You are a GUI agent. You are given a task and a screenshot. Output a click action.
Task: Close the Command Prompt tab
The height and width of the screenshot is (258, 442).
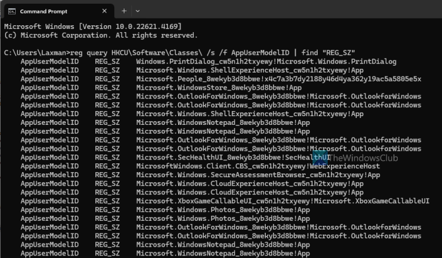(x=104, y=11)
